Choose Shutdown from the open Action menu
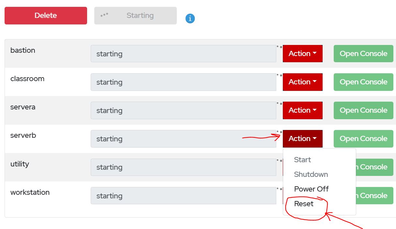Image resolution: width=396 pixels, height=229 pixels. tap(311, 174)
